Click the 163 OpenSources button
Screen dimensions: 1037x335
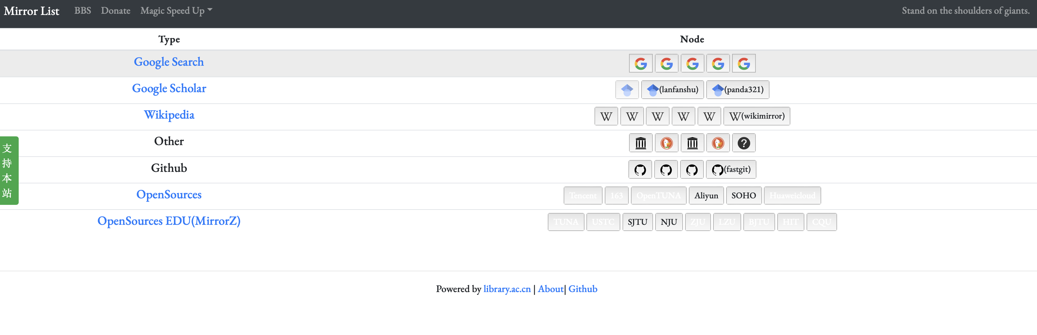point(616,196)
